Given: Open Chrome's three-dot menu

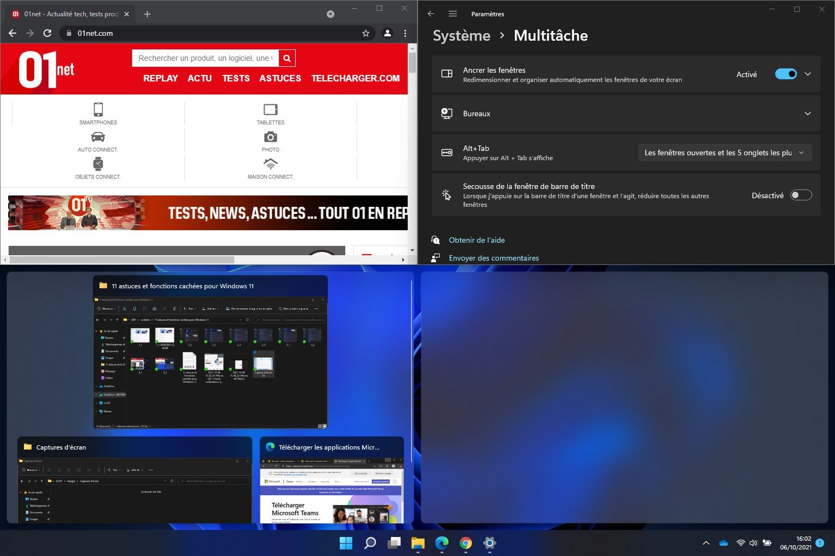Looking at the screenshot, I should tap(406, 33).
